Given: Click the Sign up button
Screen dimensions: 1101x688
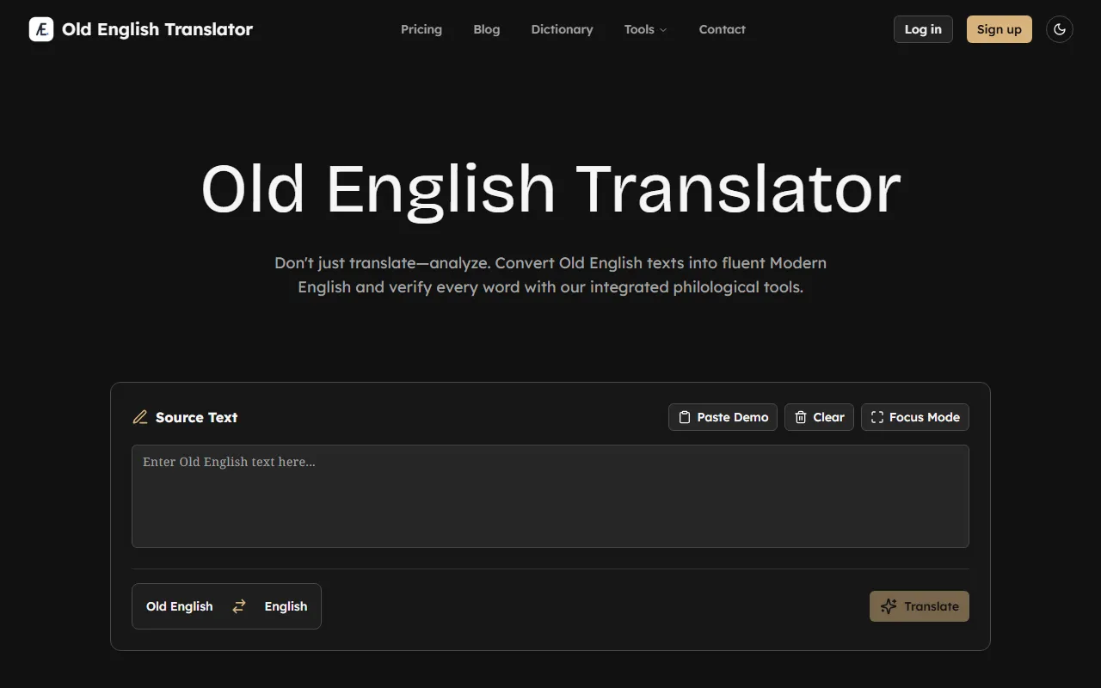Looking at the screenshot, I should click(999, 29).
